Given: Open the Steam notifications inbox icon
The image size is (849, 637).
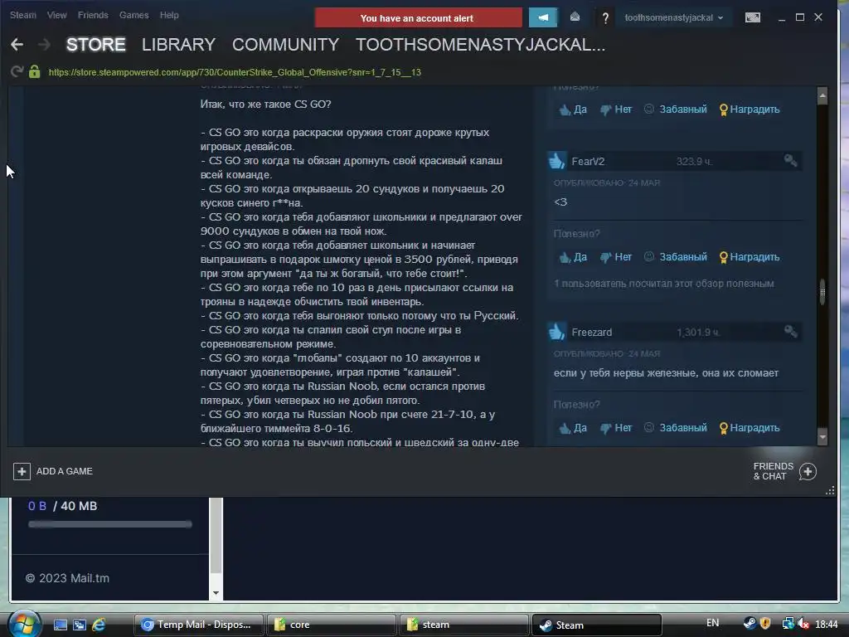Looking at the screenshot, I should click(575, 17).
